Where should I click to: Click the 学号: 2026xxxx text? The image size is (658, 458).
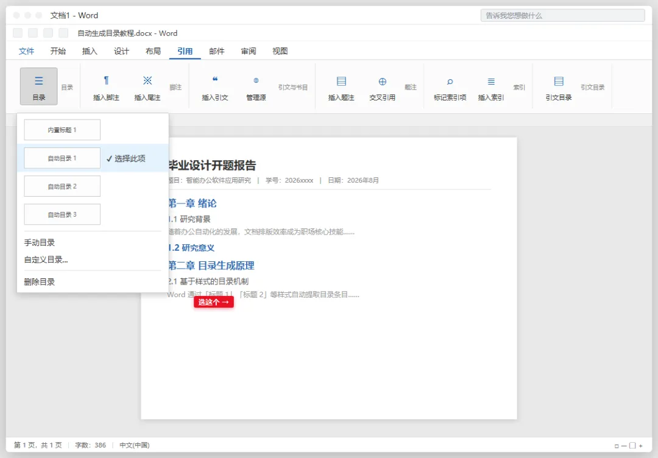(289, 180)
